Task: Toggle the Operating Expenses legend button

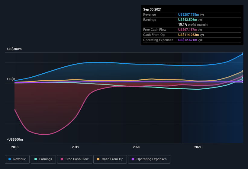Action: (149, 159)
